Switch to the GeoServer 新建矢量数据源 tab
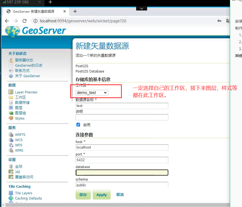Viewport: 242px width, 207px height. 34,11
